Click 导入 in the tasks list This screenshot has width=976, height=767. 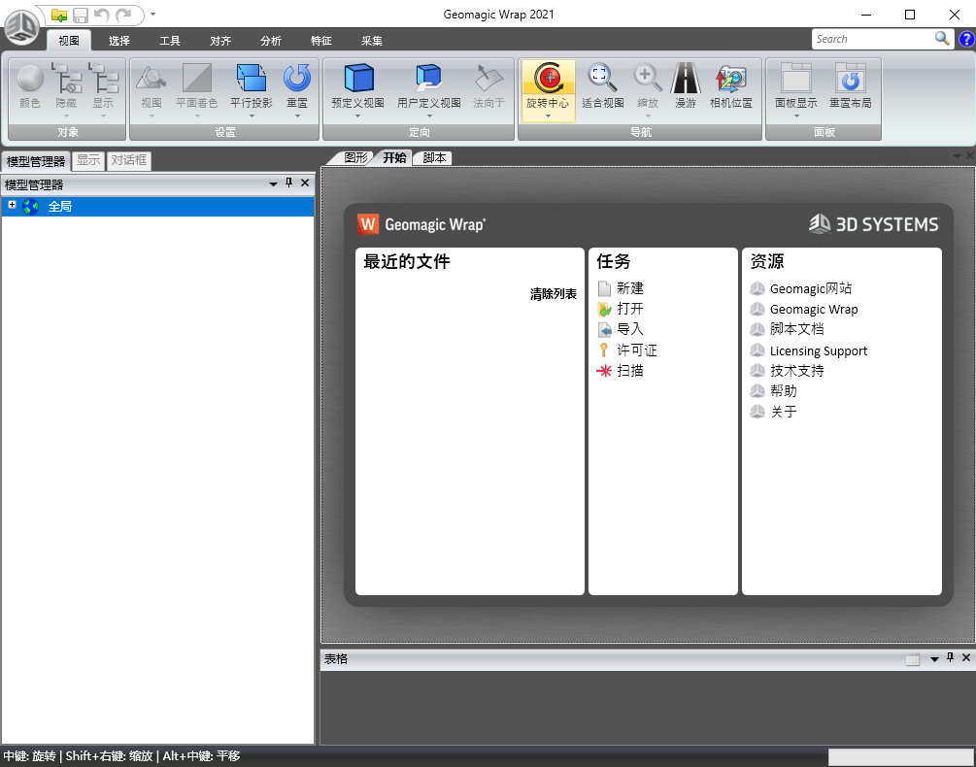tap(629, 329)
